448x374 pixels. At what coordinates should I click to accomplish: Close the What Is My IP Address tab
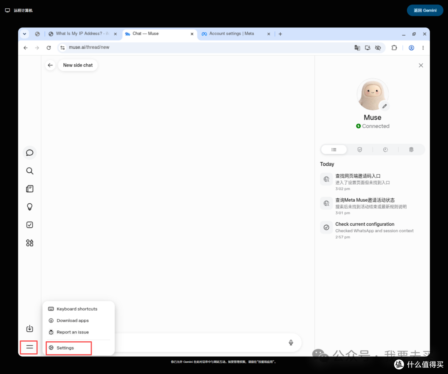coord(115,34)
